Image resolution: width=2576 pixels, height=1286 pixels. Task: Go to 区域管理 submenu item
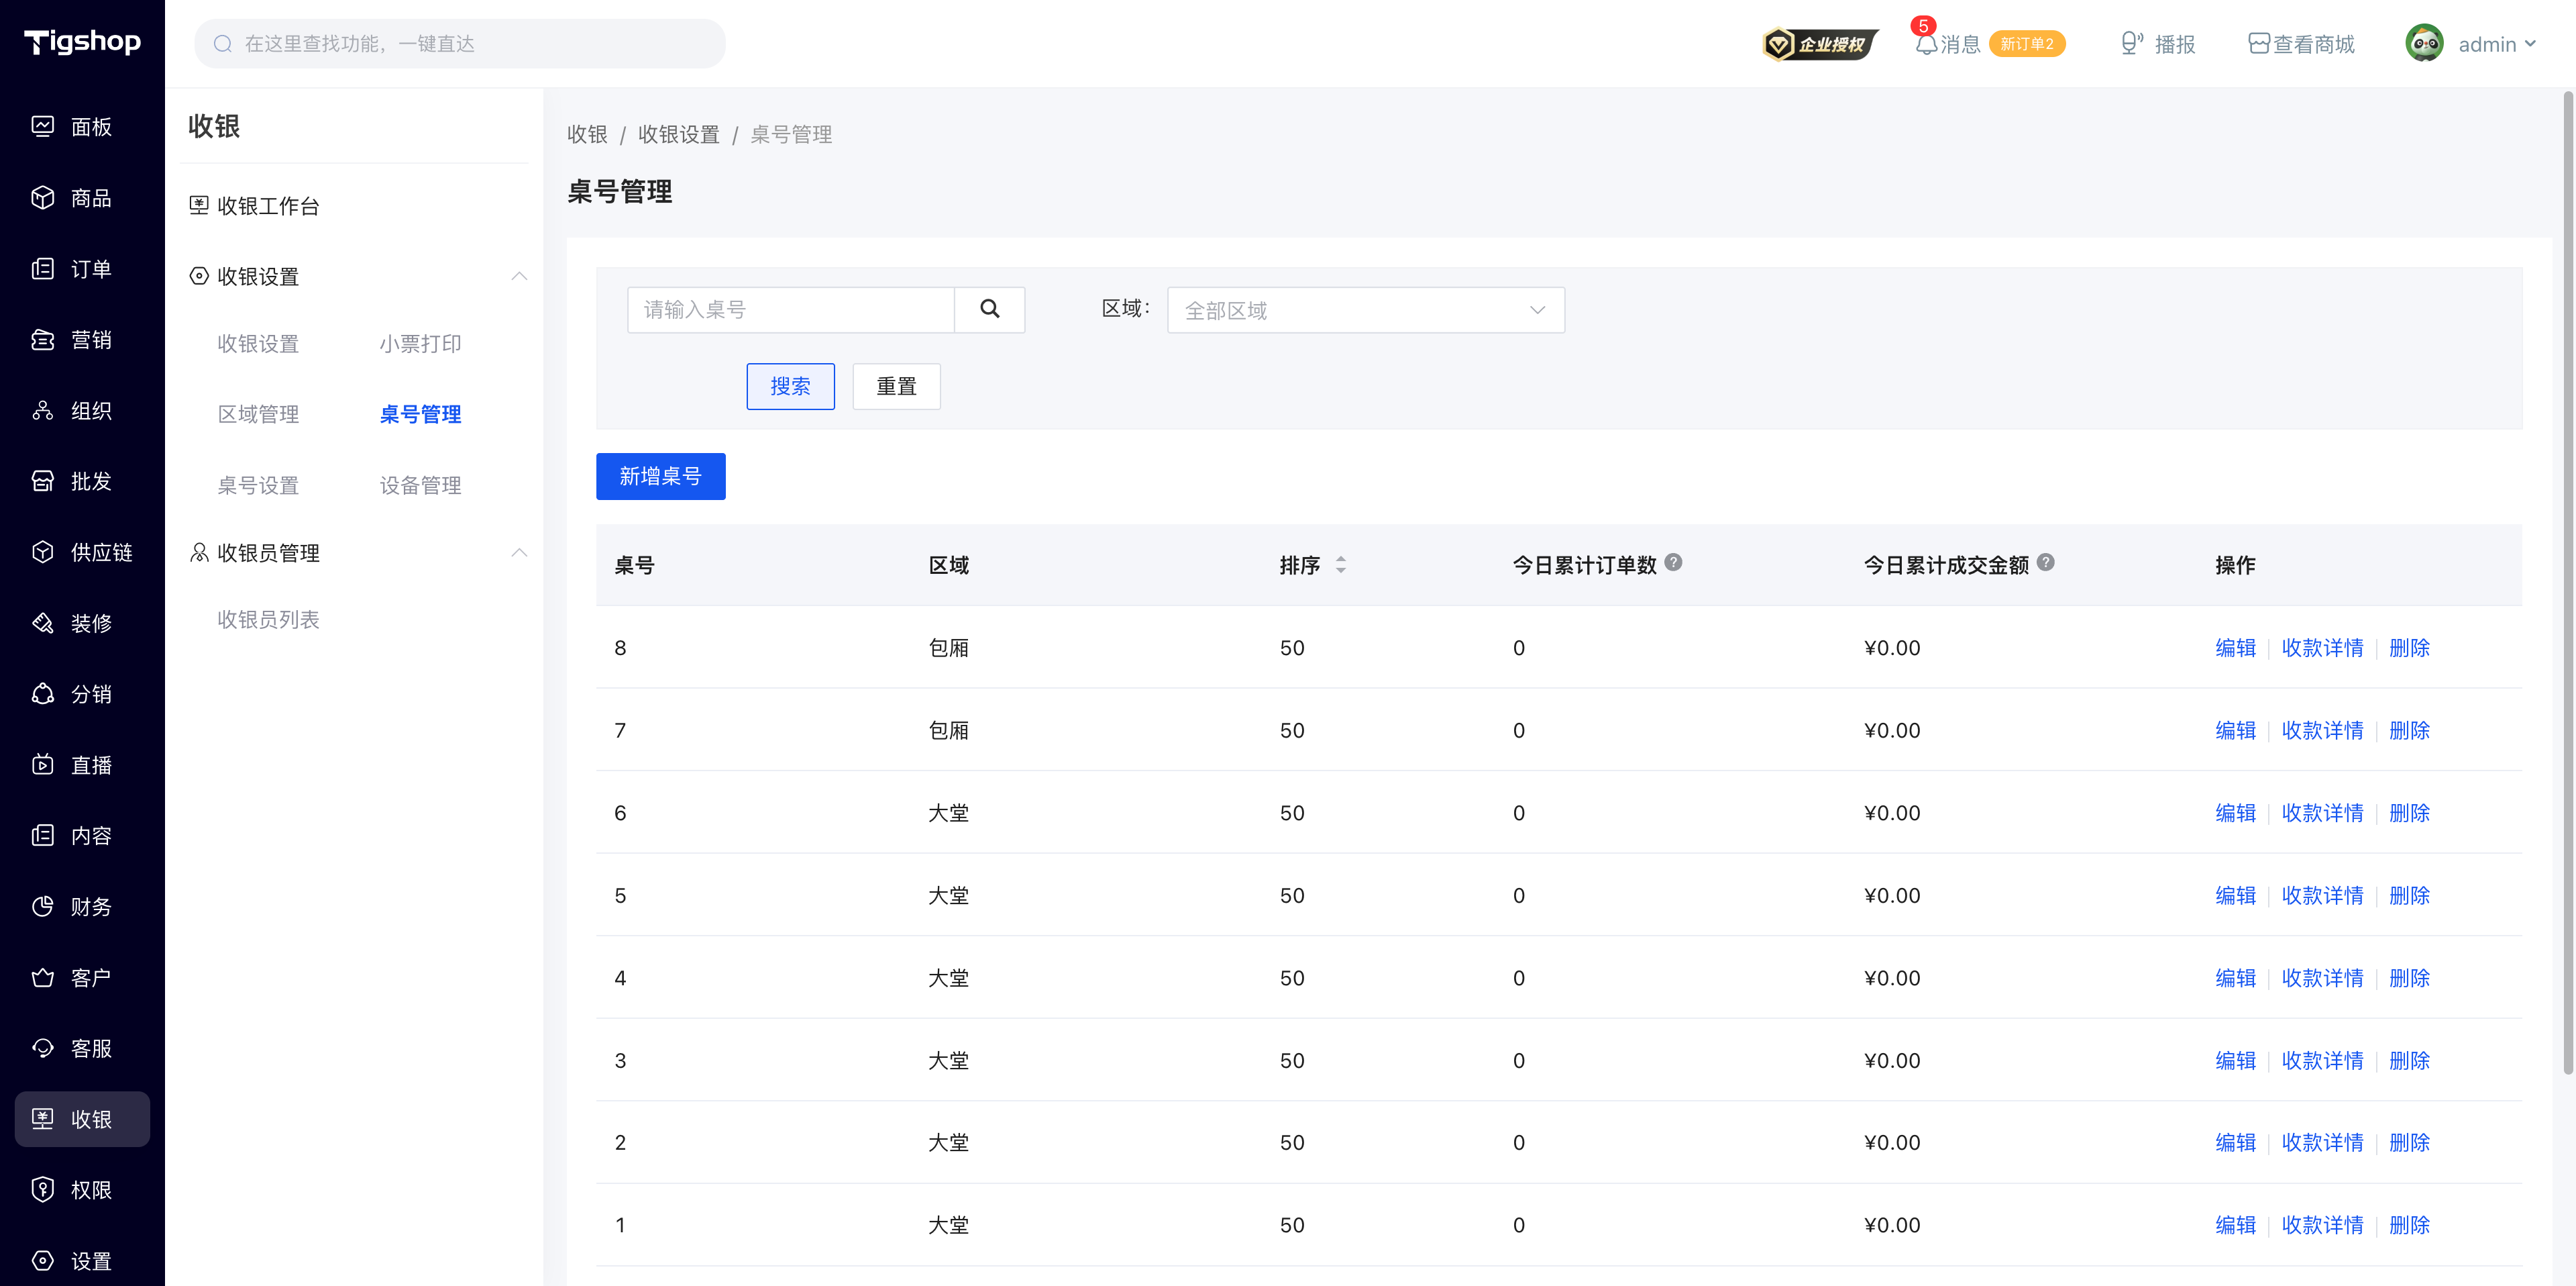(x=258, y=414)
